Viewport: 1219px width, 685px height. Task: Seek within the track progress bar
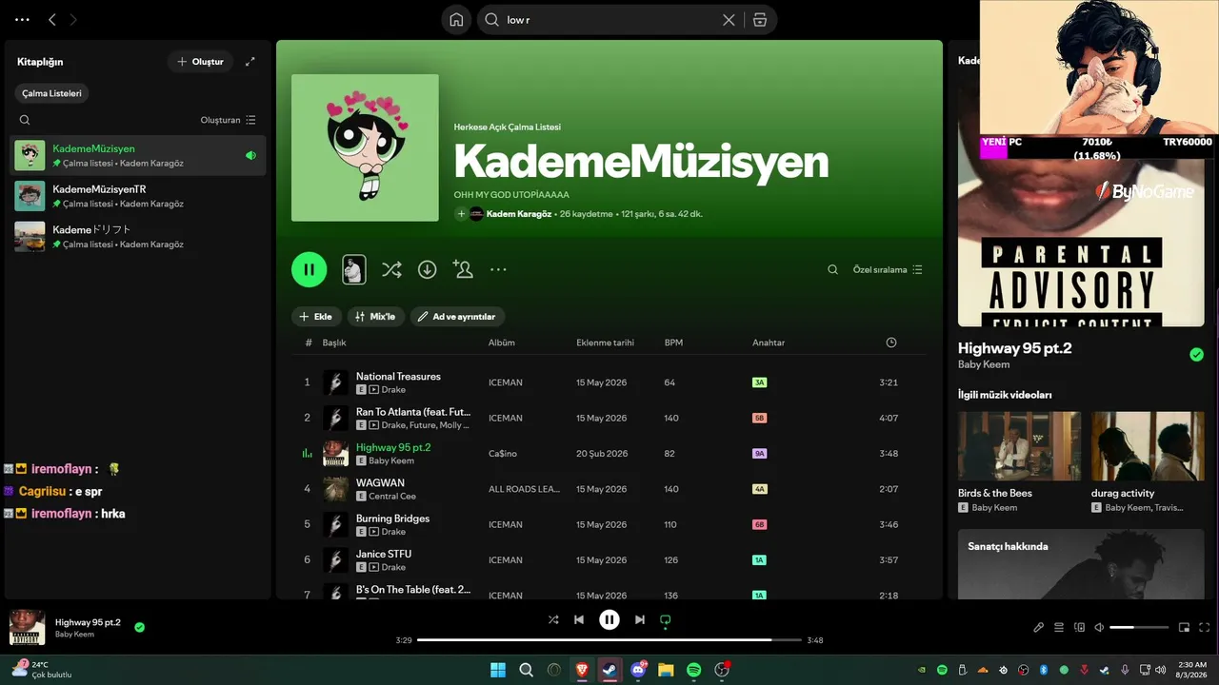[x=609, y=640]
